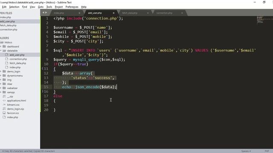Click the file icon beside fetch_data.php
Image resolution: width=273 pixels, height=153 pixels.
tap(7, 63)
